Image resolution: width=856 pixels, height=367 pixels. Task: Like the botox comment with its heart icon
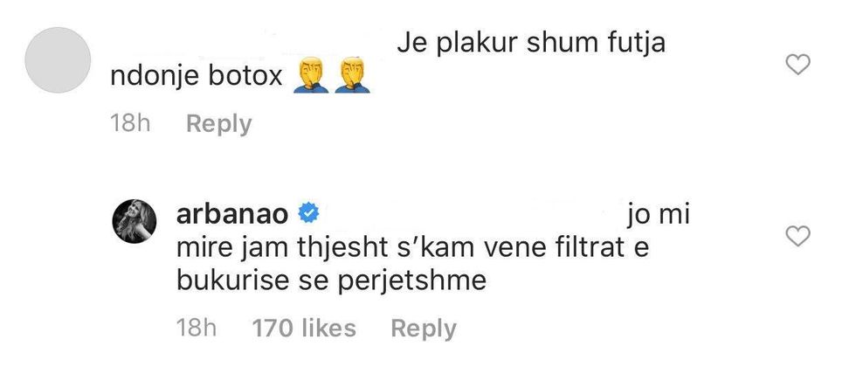click(x=797, y=66)
